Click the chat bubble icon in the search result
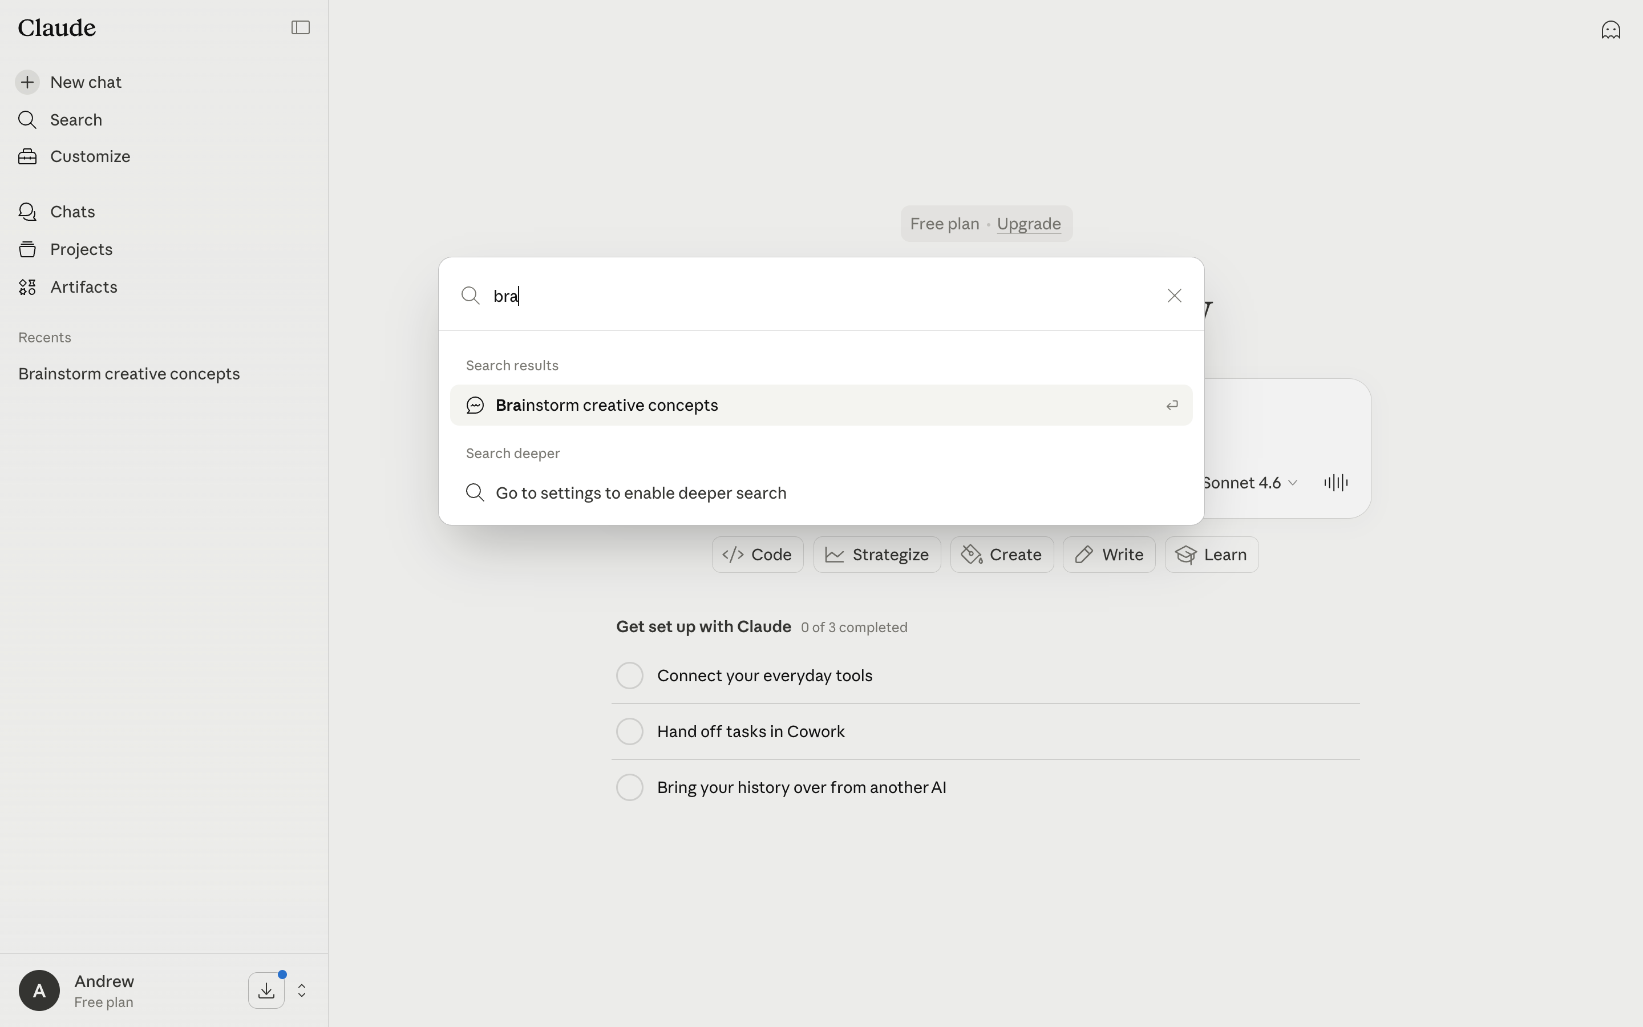 [x=475, y=405]
